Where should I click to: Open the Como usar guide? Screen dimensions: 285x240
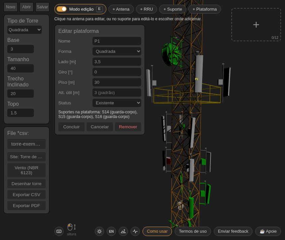pyautogui.click(x=157, y=231)
